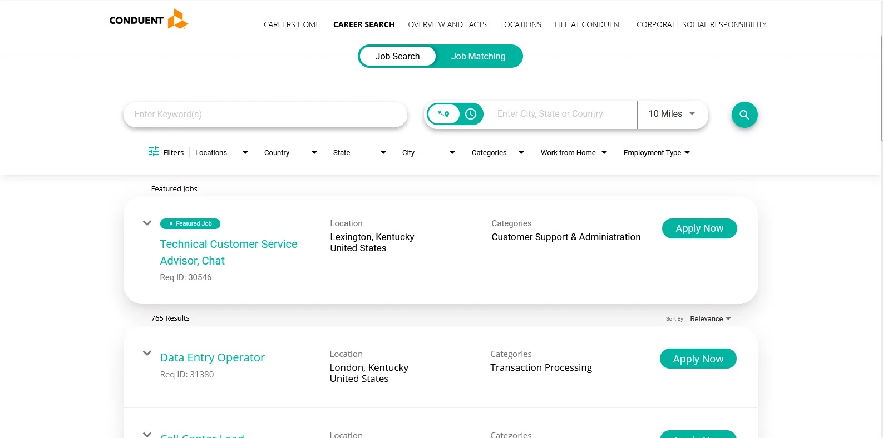Click the 'Req ID: 30546' text
The height and width of the screenshot is (438, 883).
[x=186, y=277]
